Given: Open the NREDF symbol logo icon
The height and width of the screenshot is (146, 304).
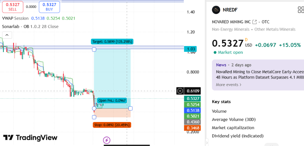Looking at the screenshot, I should tap(216, 10).
